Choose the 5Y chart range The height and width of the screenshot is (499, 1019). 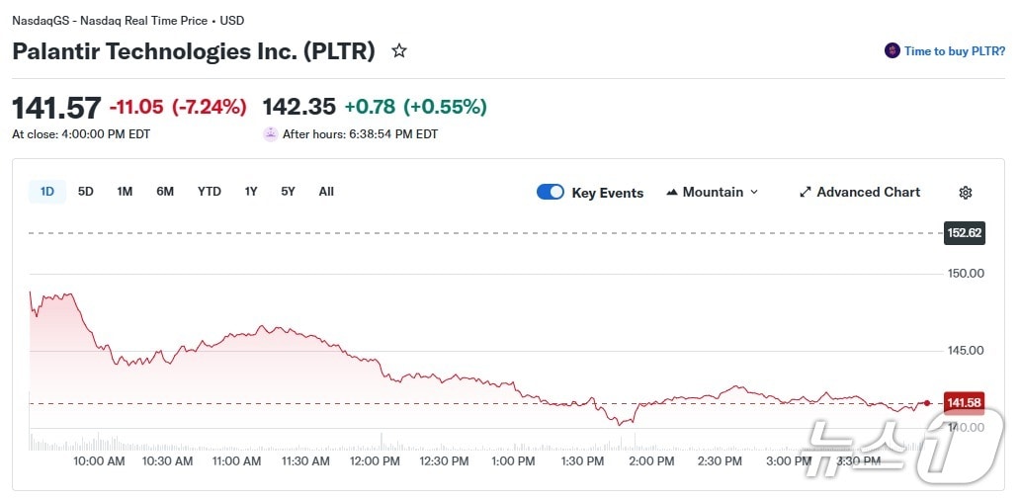pyautogui.click(x=288, y=192)
